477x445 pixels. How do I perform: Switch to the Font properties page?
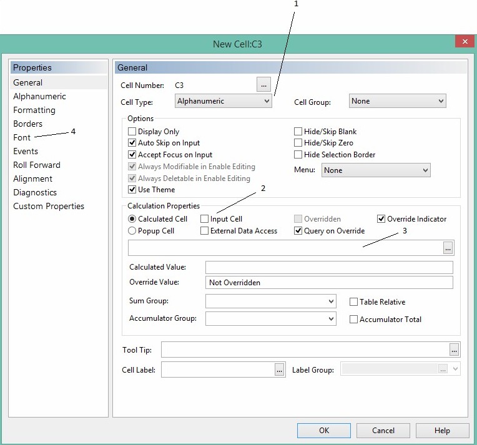click(x=22, y=137)
